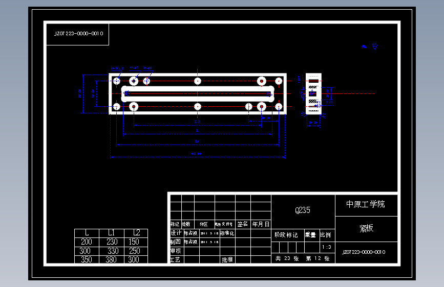The image size is (444, 287).
Task: Click the 标准化 standardization cell
Action: click(x=227, y=233)
